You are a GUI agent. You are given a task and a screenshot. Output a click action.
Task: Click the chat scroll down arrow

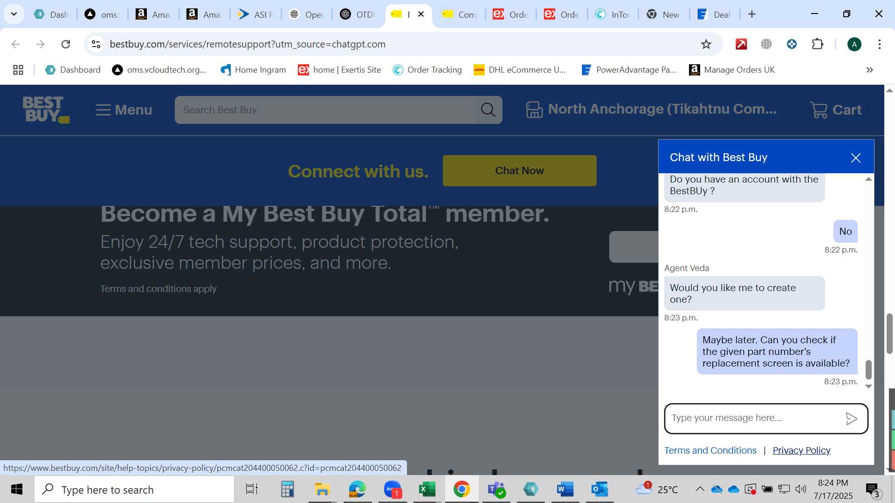tap(868, 386)
